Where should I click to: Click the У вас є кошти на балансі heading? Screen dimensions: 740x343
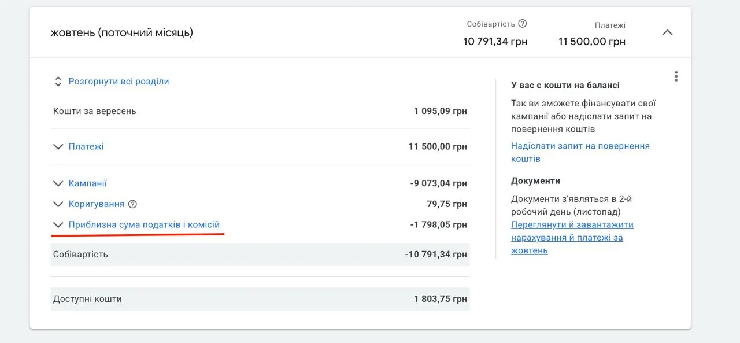[x=565, y=85]
